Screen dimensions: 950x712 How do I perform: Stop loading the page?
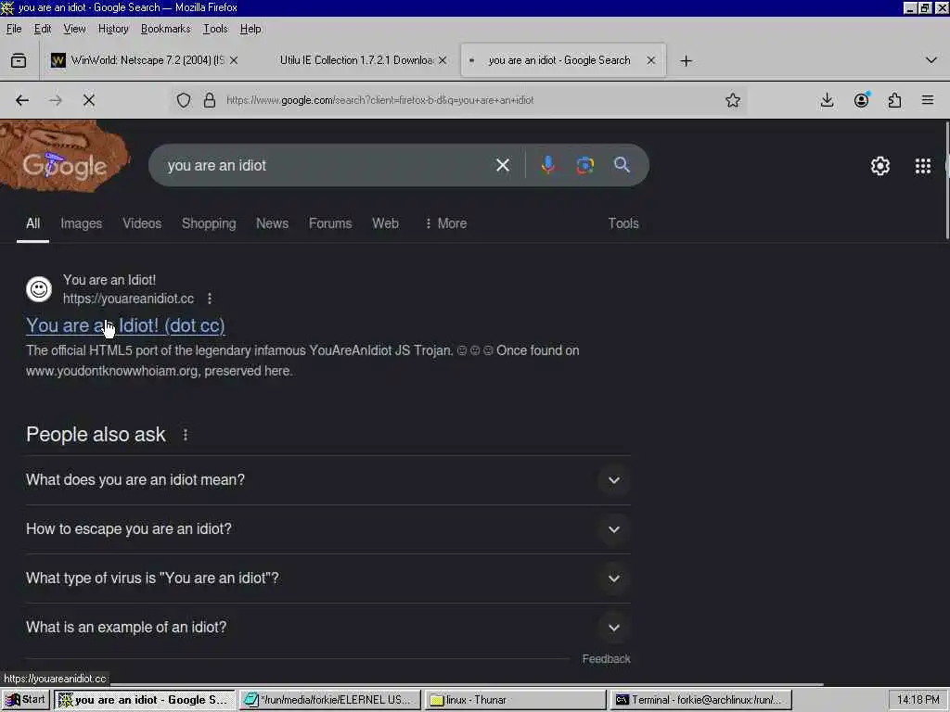tap(89, 100)
